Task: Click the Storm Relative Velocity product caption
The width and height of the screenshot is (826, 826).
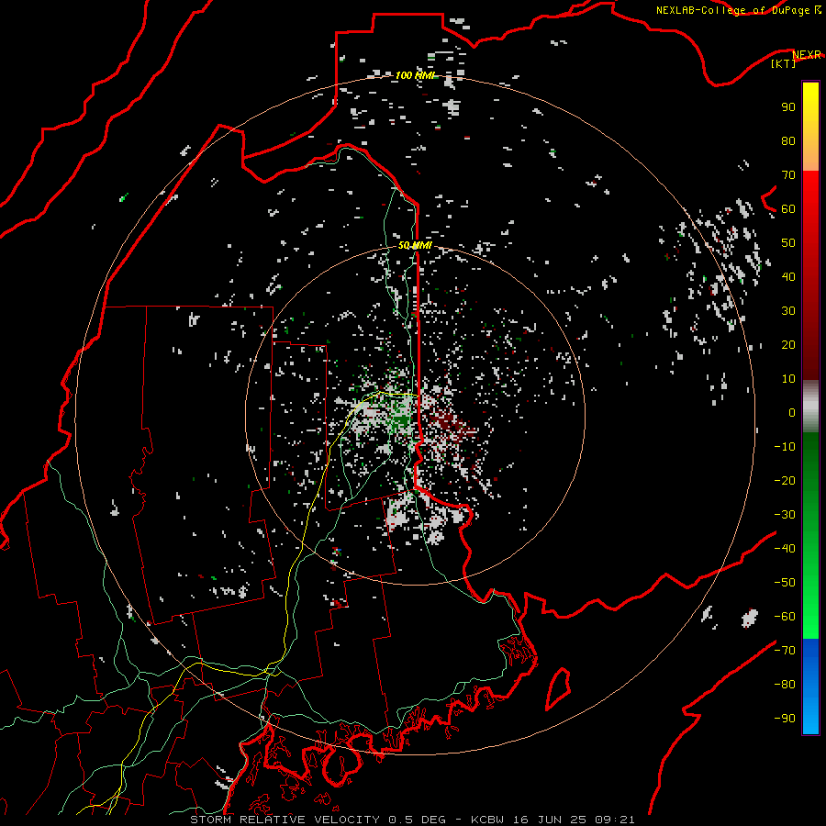Action: point(412,820)
